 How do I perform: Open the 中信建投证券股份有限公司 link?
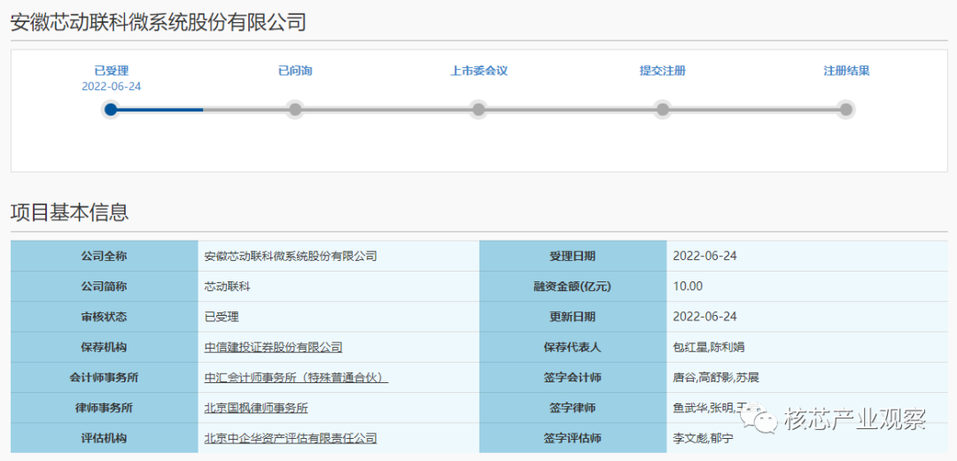(x=274, y=348)
